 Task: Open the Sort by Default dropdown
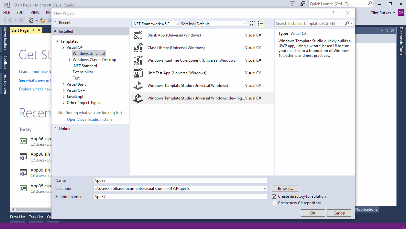tap(221, 24)
